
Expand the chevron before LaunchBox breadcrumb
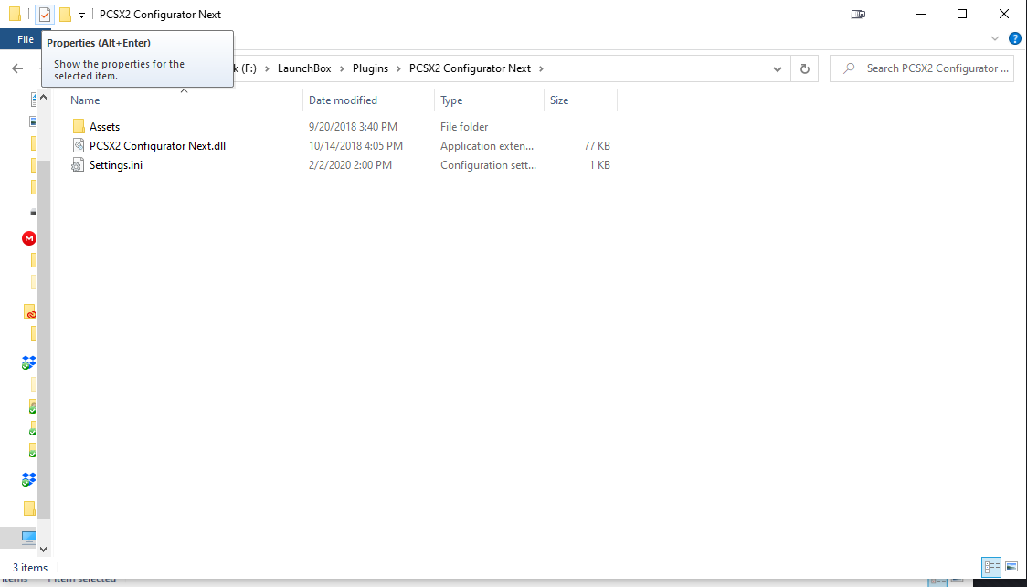[267, 68]
